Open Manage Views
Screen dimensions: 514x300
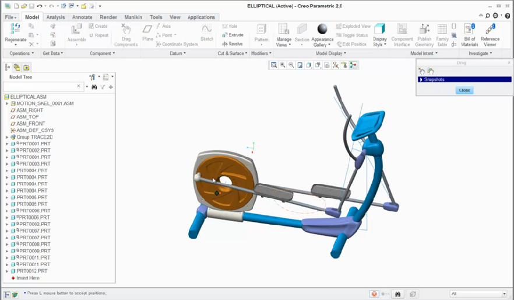tap(284, 35)
